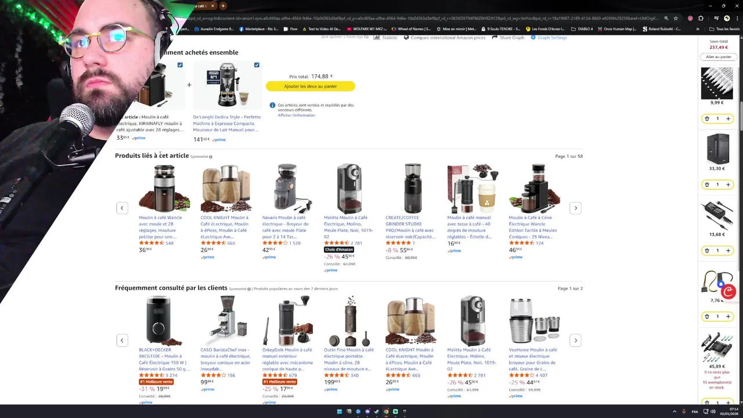Uncheck the KIRAINAFLY moulin bundle checkbox
Screen dimensions: 743x418
(x=180, y=65)
